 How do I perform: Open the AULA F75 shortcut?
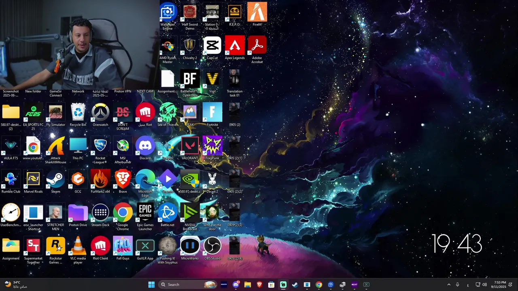pyautogui.click(x=11, y=146)
